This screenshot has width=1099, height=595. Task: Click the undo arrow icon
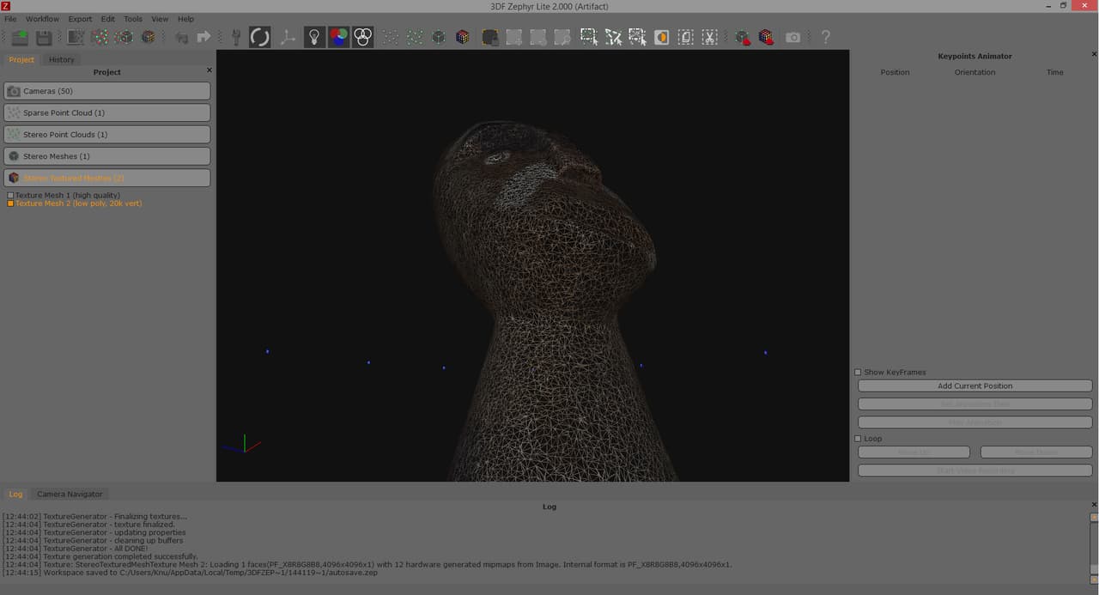point(181,38)
